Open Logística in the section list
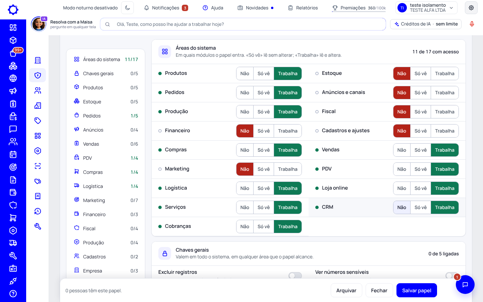Image resolution: width=483 pixels, height=302 pixels. pyautogui.click(x=106, y=186)
